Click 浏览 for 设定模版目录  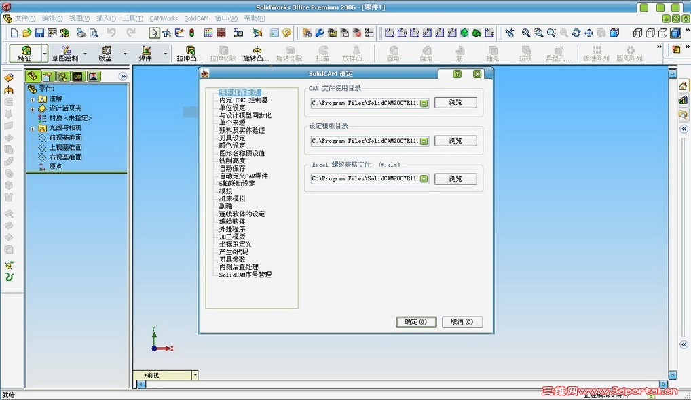point(455,141)
